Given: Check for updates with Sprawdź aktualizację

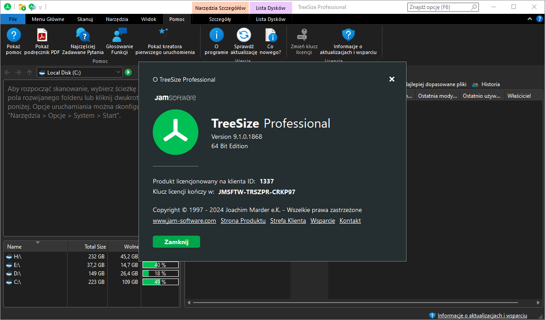Looking at the screenshot, I should pyautogui.click(x=244, y=35).
